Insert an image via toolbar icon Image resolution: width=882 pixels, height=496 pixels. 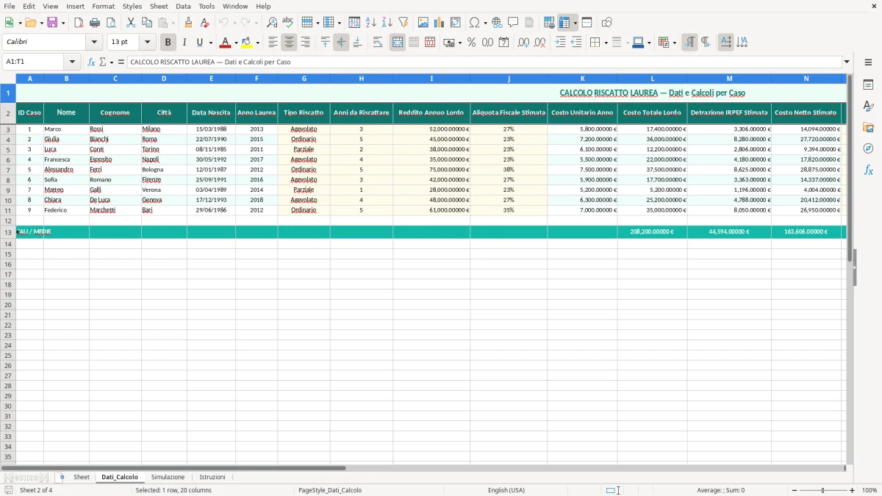pos(423,23)
